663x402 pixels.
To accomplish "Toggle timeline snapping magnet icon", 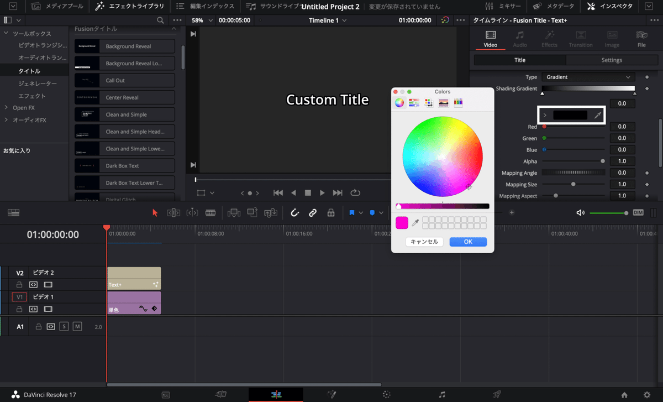I will tap(295, 213).
